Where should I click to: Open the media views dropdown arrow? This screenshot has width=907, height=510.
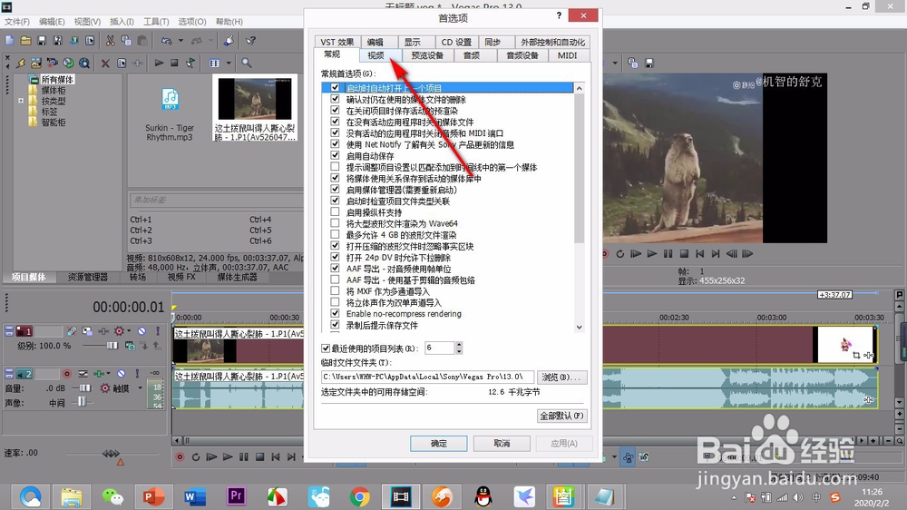[229, 64]
